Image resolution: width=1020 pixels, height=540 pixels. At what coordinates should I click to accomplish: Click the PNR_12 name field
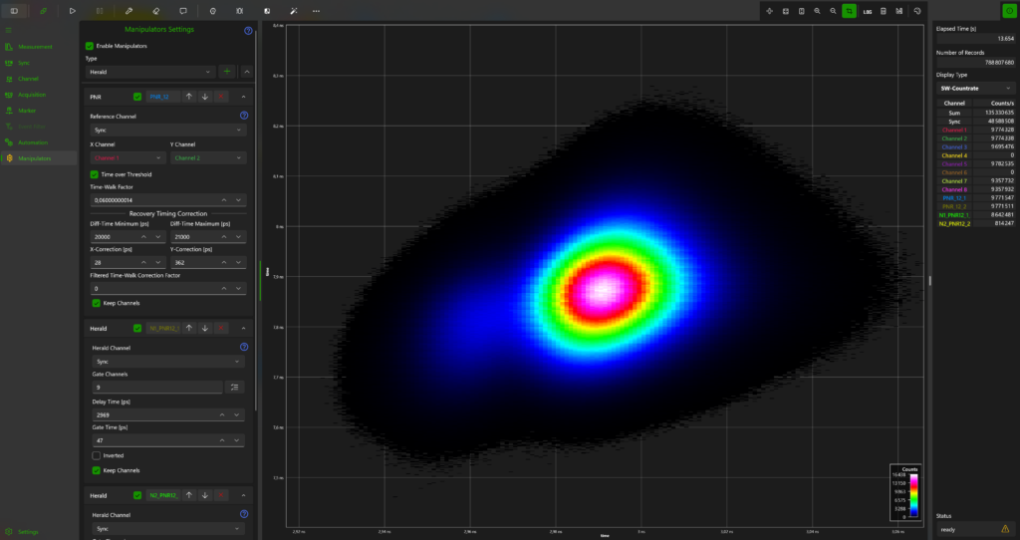pos(162,97)
